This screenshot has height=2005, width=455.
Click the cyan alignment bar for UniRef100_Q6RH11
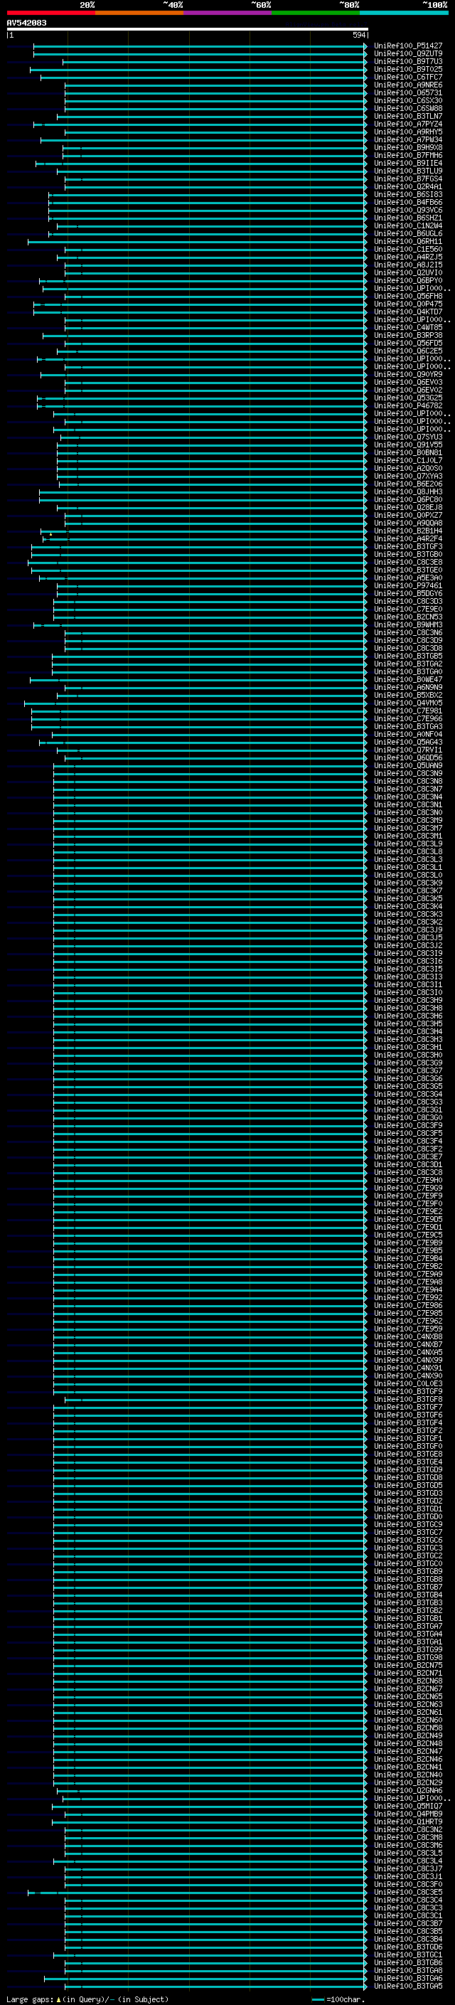point(197,241)
